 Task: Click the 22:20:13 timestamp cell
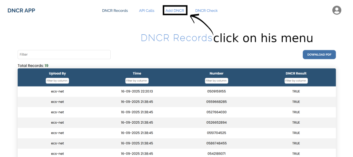[x=137, y=91]
